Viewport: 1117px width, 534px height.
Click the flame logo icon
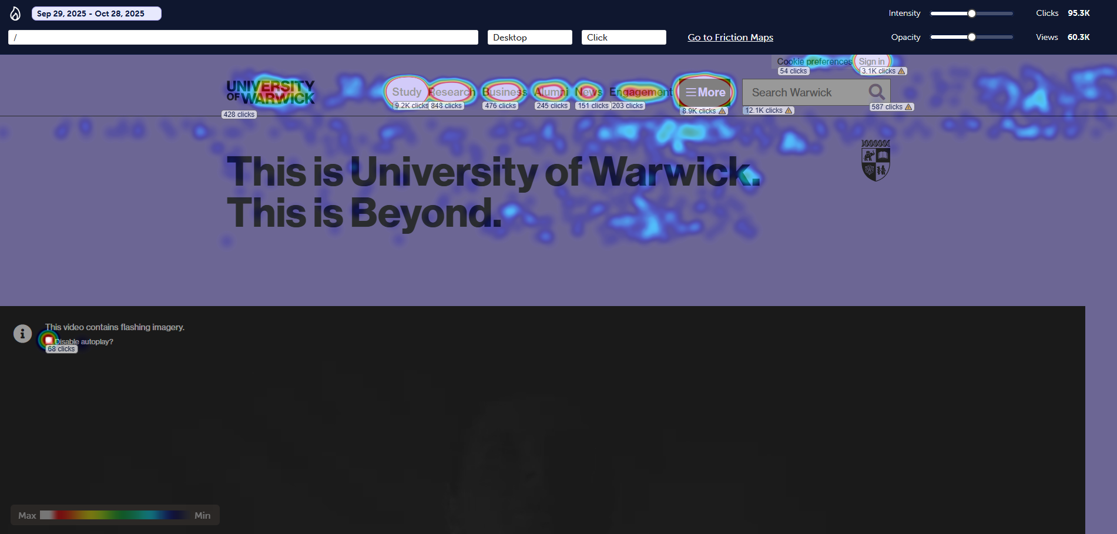click(15, 14)
